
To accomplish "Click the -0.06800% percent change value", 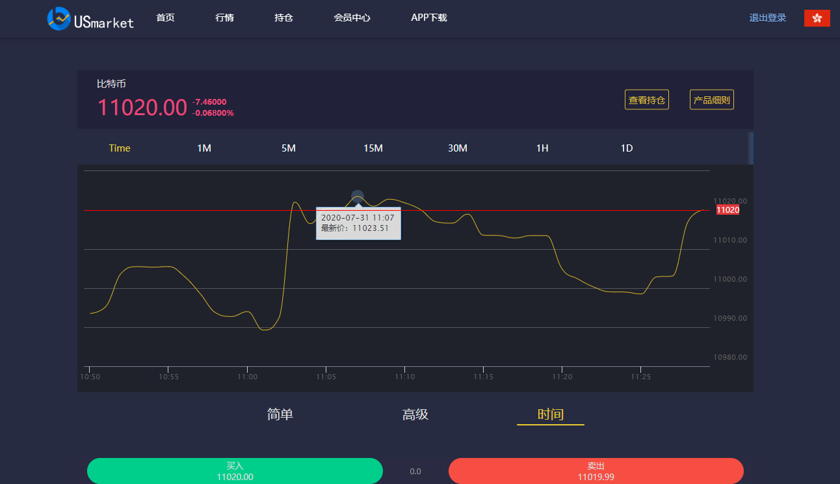I will pos(213,113).
